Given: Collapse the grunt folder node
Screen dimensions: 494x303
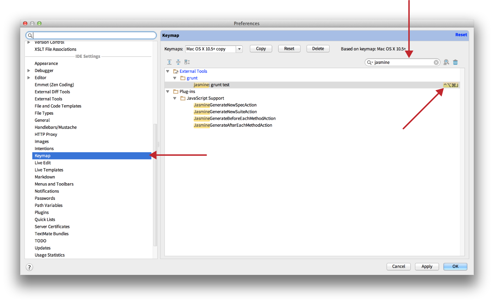Looking at the screenshot, I should pos(175,78).
